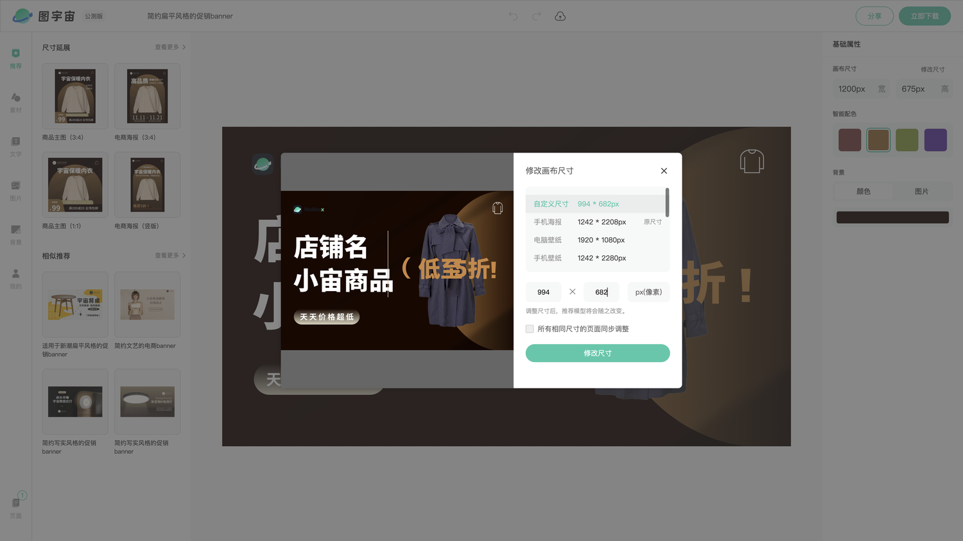Click 修改尺寸 link in 基础属性

click(x=932, y=69)
